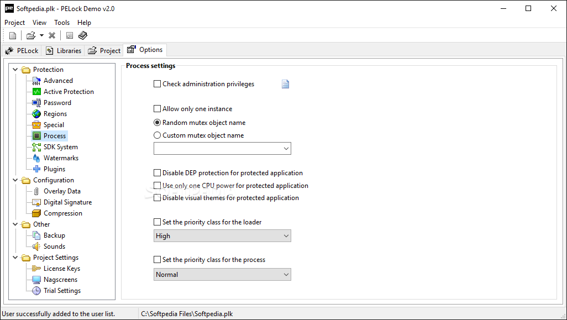Click inside the custom mutex name field
Screen dimensions: 567x320
(x=218, y=149)
